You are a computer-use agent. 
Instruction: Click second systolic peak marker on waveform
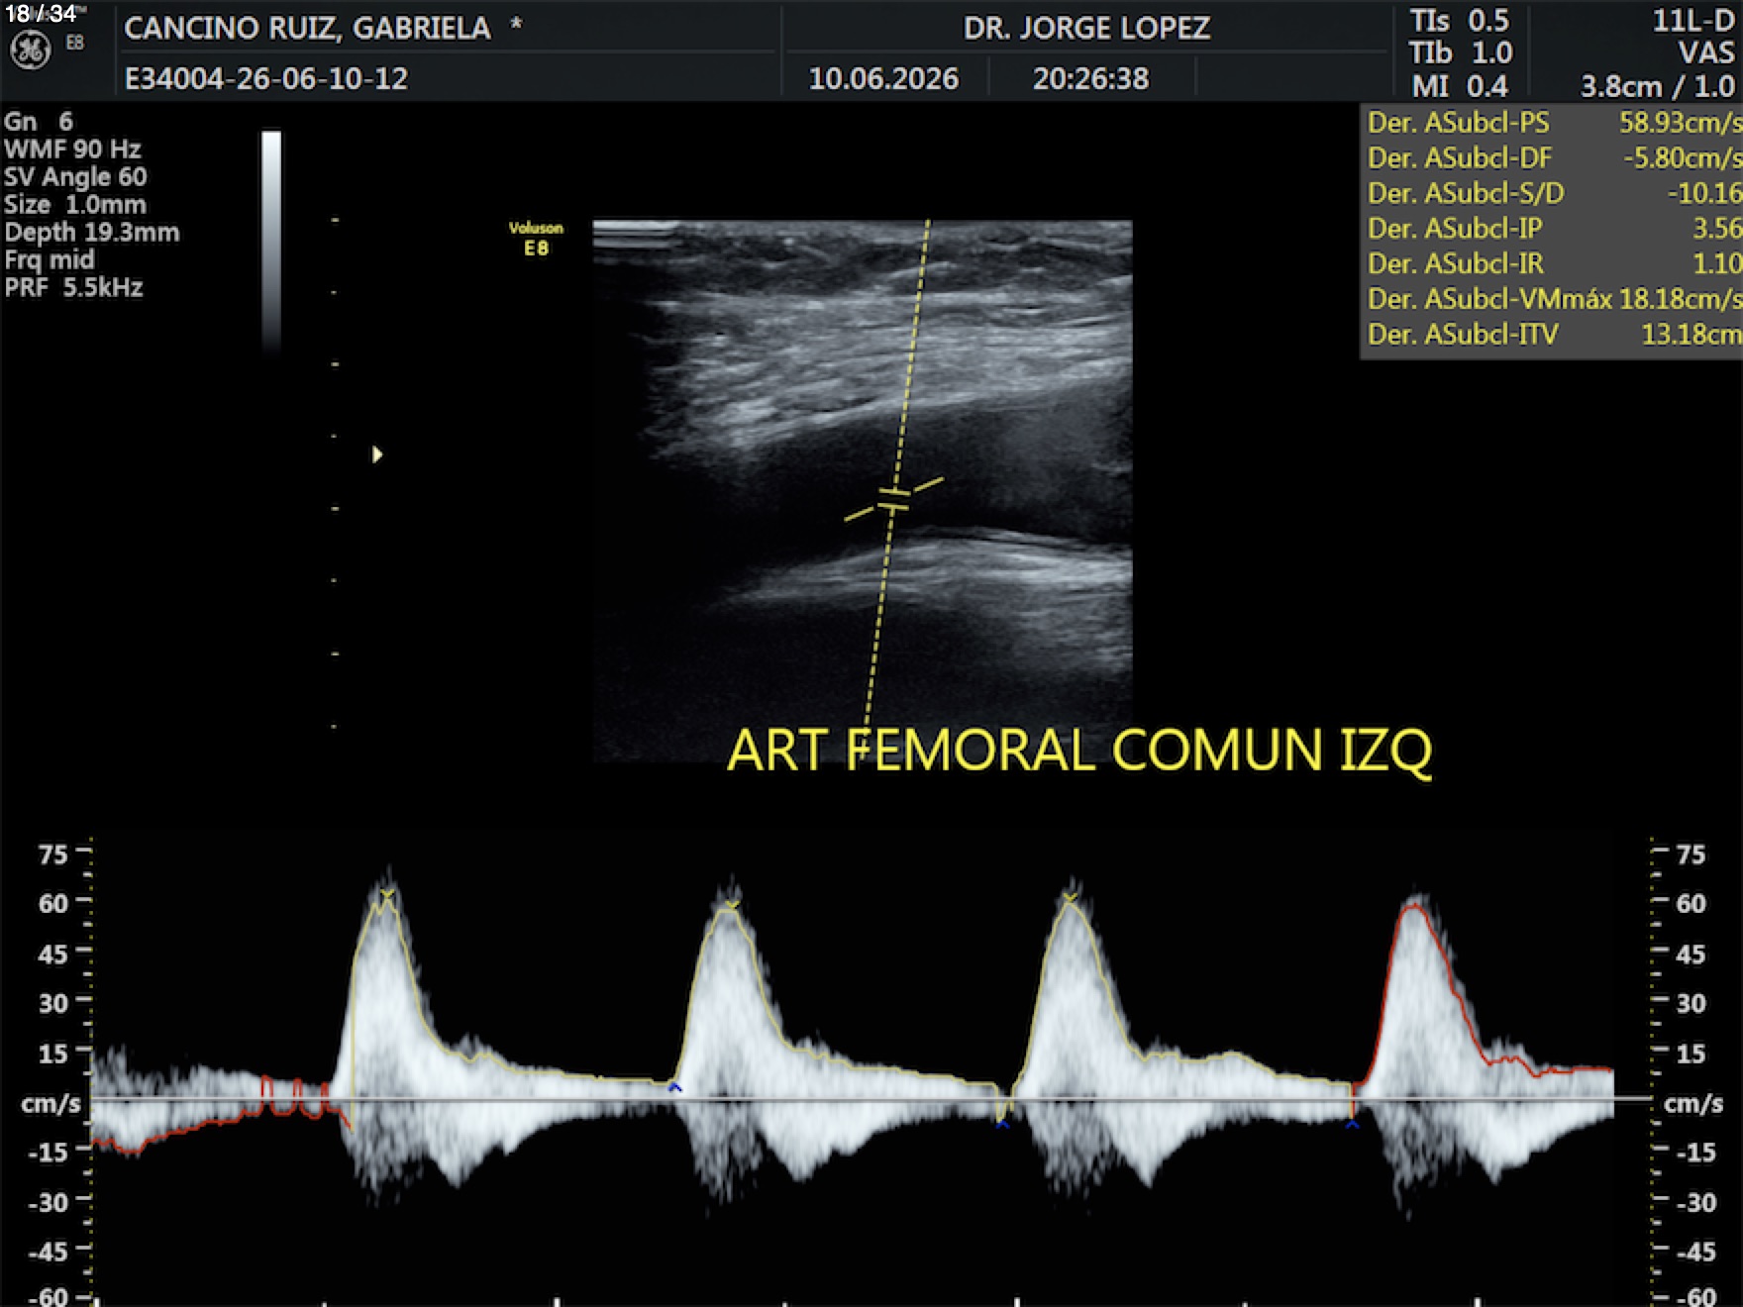(x=732, y=905)
